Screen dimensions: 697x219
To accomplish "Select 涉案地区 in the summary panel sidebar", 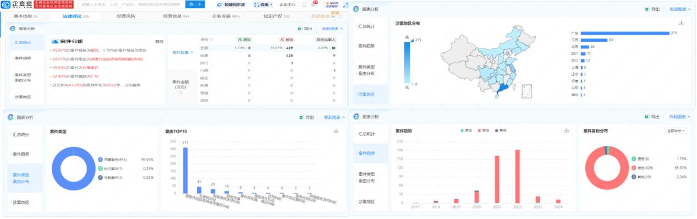I will (x=23, y=97).
